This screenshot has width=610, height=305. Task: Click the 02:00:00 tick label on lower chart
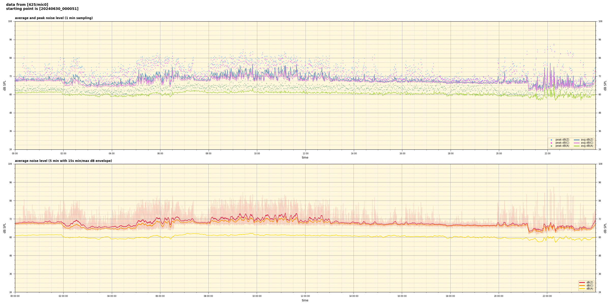click(x=63, y=296)
